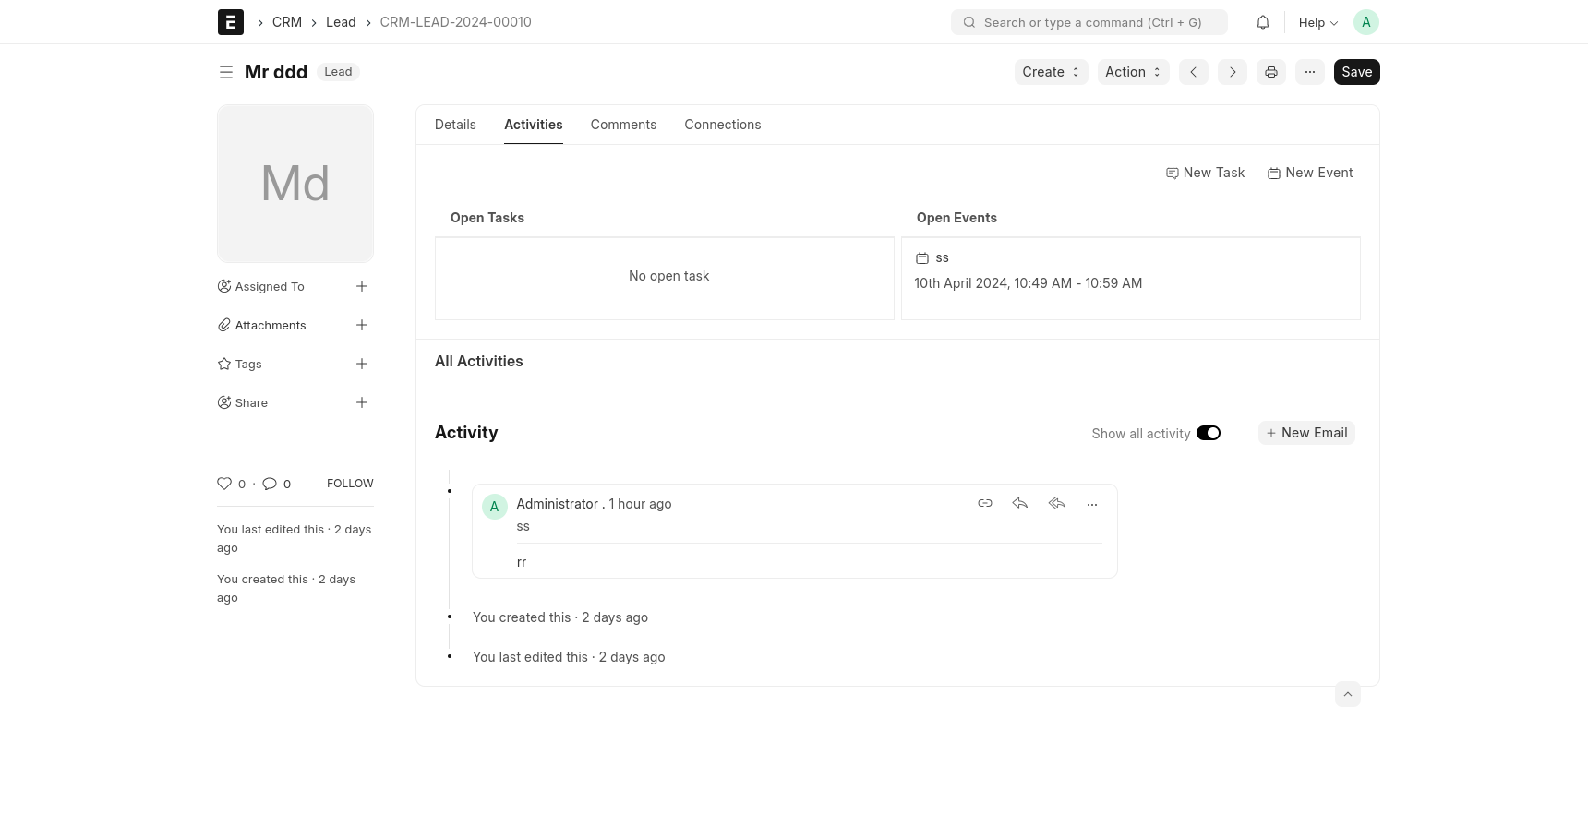Switch to the Comments tab

623,125
